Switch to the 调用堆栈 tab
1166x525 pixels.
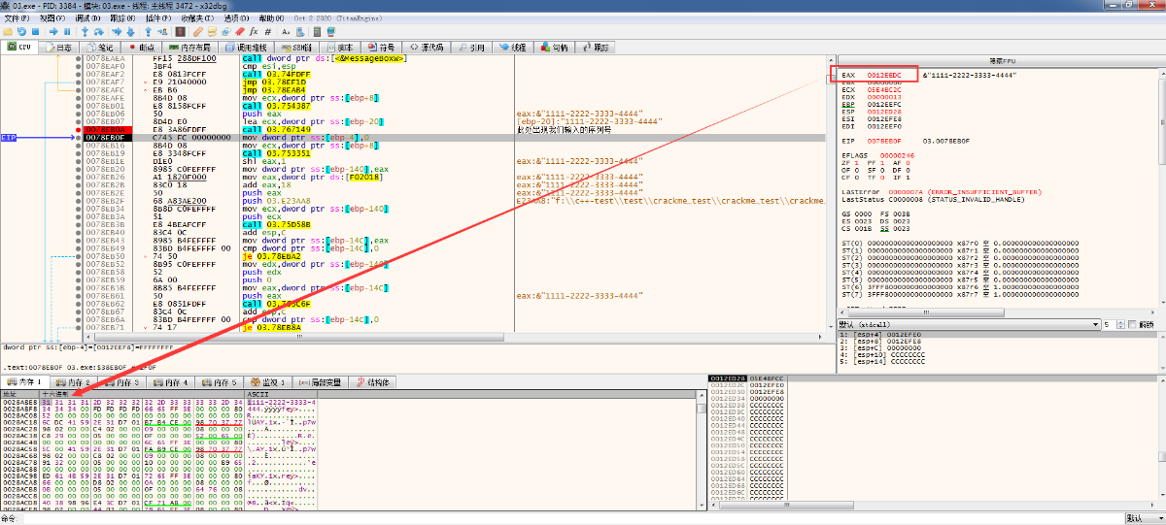point(246,47)
